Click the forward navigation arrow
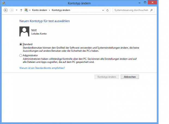Viewport: 169px width, 124px height. click(11, 10)
